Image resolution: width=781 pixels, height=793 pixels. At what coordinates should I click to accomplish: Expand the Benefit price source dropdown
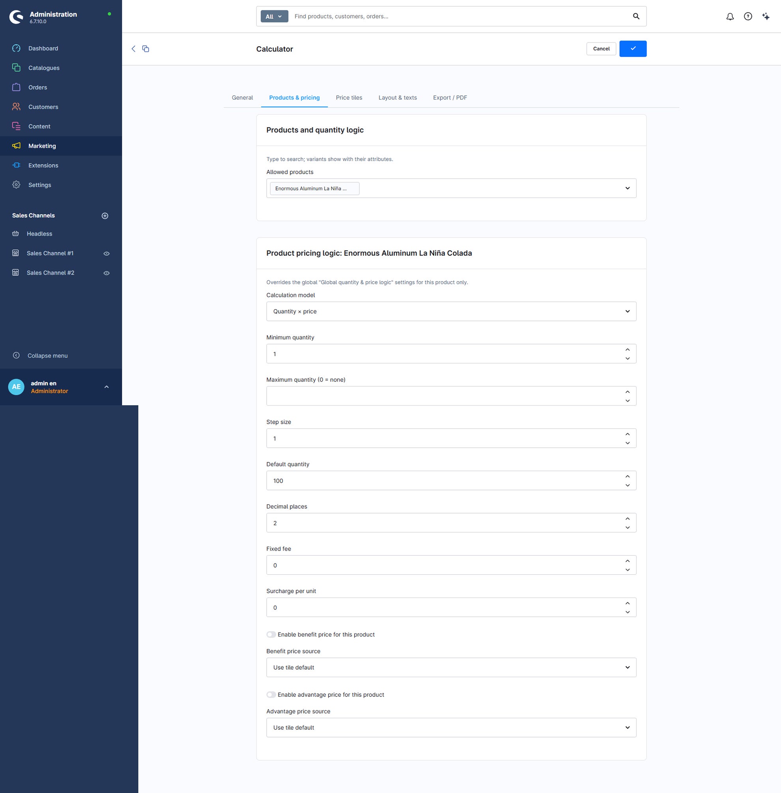pos(451,667)
